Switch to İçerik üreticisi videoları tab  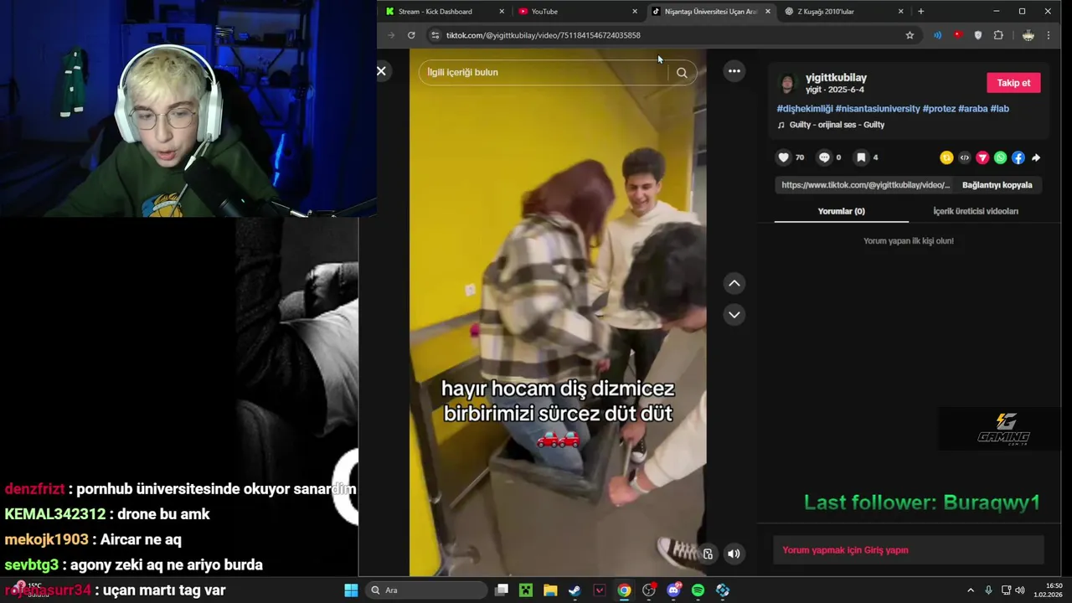pyautogui.click(x=976, y=212)
